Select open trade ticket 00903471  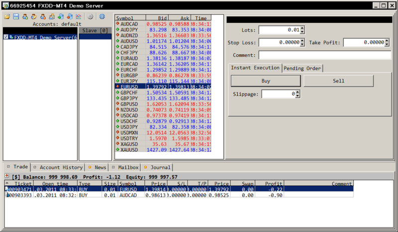(x=179, y=189)
